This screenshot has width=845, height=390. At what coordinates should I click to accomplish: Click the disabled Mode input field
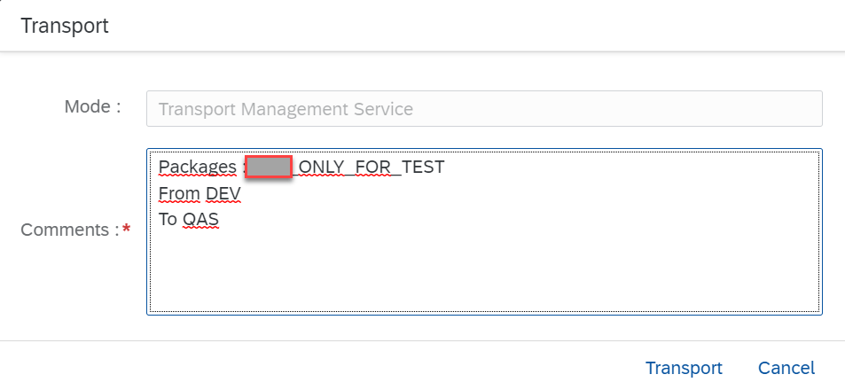click(484, 109)
